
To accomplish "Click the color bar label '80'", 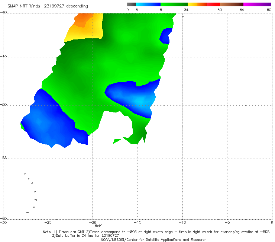I will click(269, 10).
